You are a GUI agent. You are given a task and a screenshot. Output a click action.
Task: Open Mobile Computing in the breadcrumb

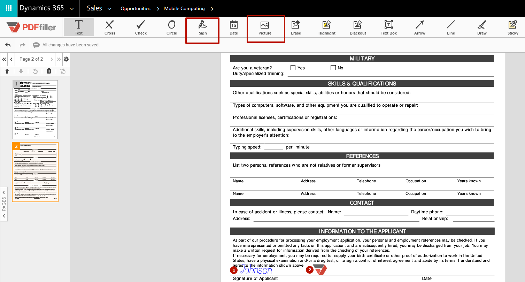184,8
